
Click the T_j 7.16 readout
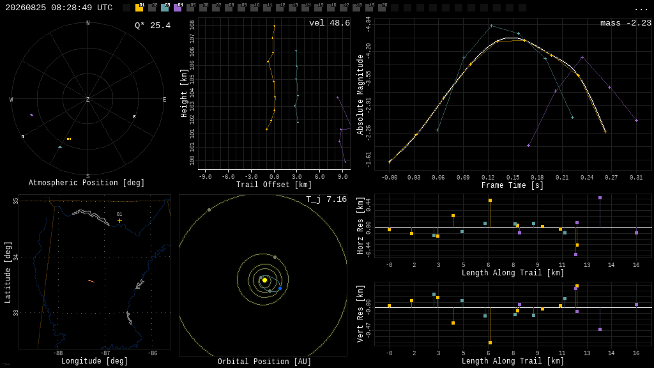pos(326,199)
